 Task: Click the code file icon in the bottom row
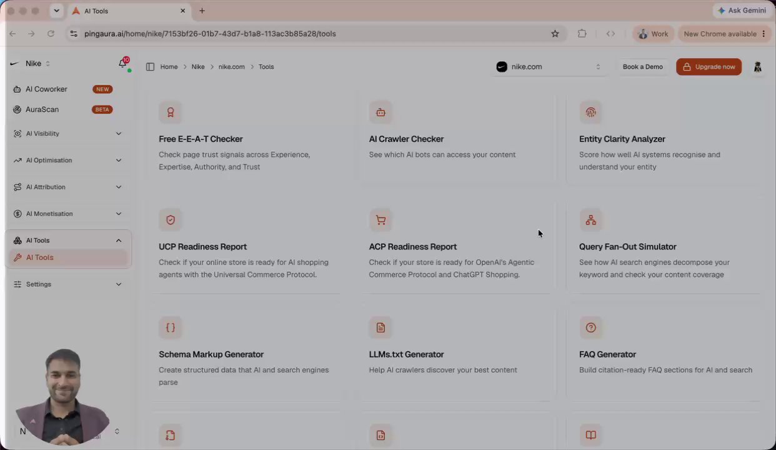(x=381, y=435)
